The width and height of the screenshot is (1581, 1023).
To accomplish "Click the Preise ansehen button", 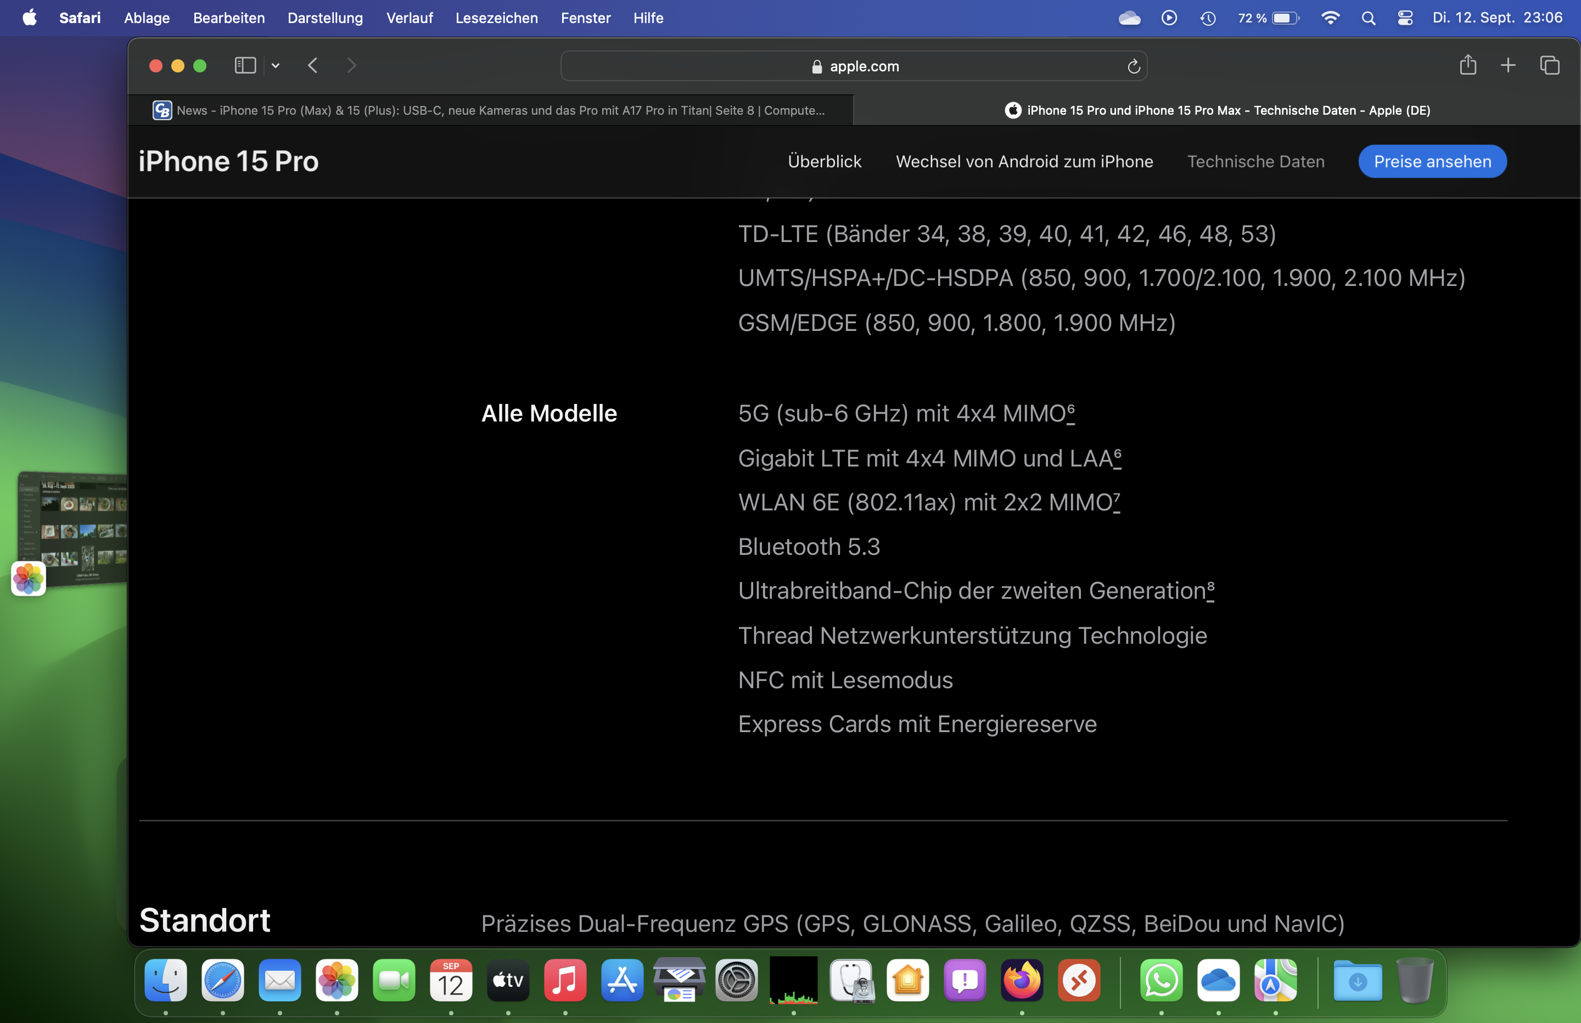I will [1432, 161].
